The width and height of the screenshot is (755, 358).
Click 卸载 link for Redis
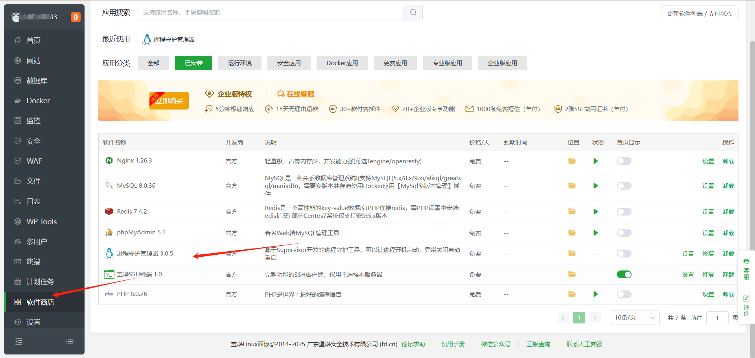pyautogui.click(x=728, y=212)
